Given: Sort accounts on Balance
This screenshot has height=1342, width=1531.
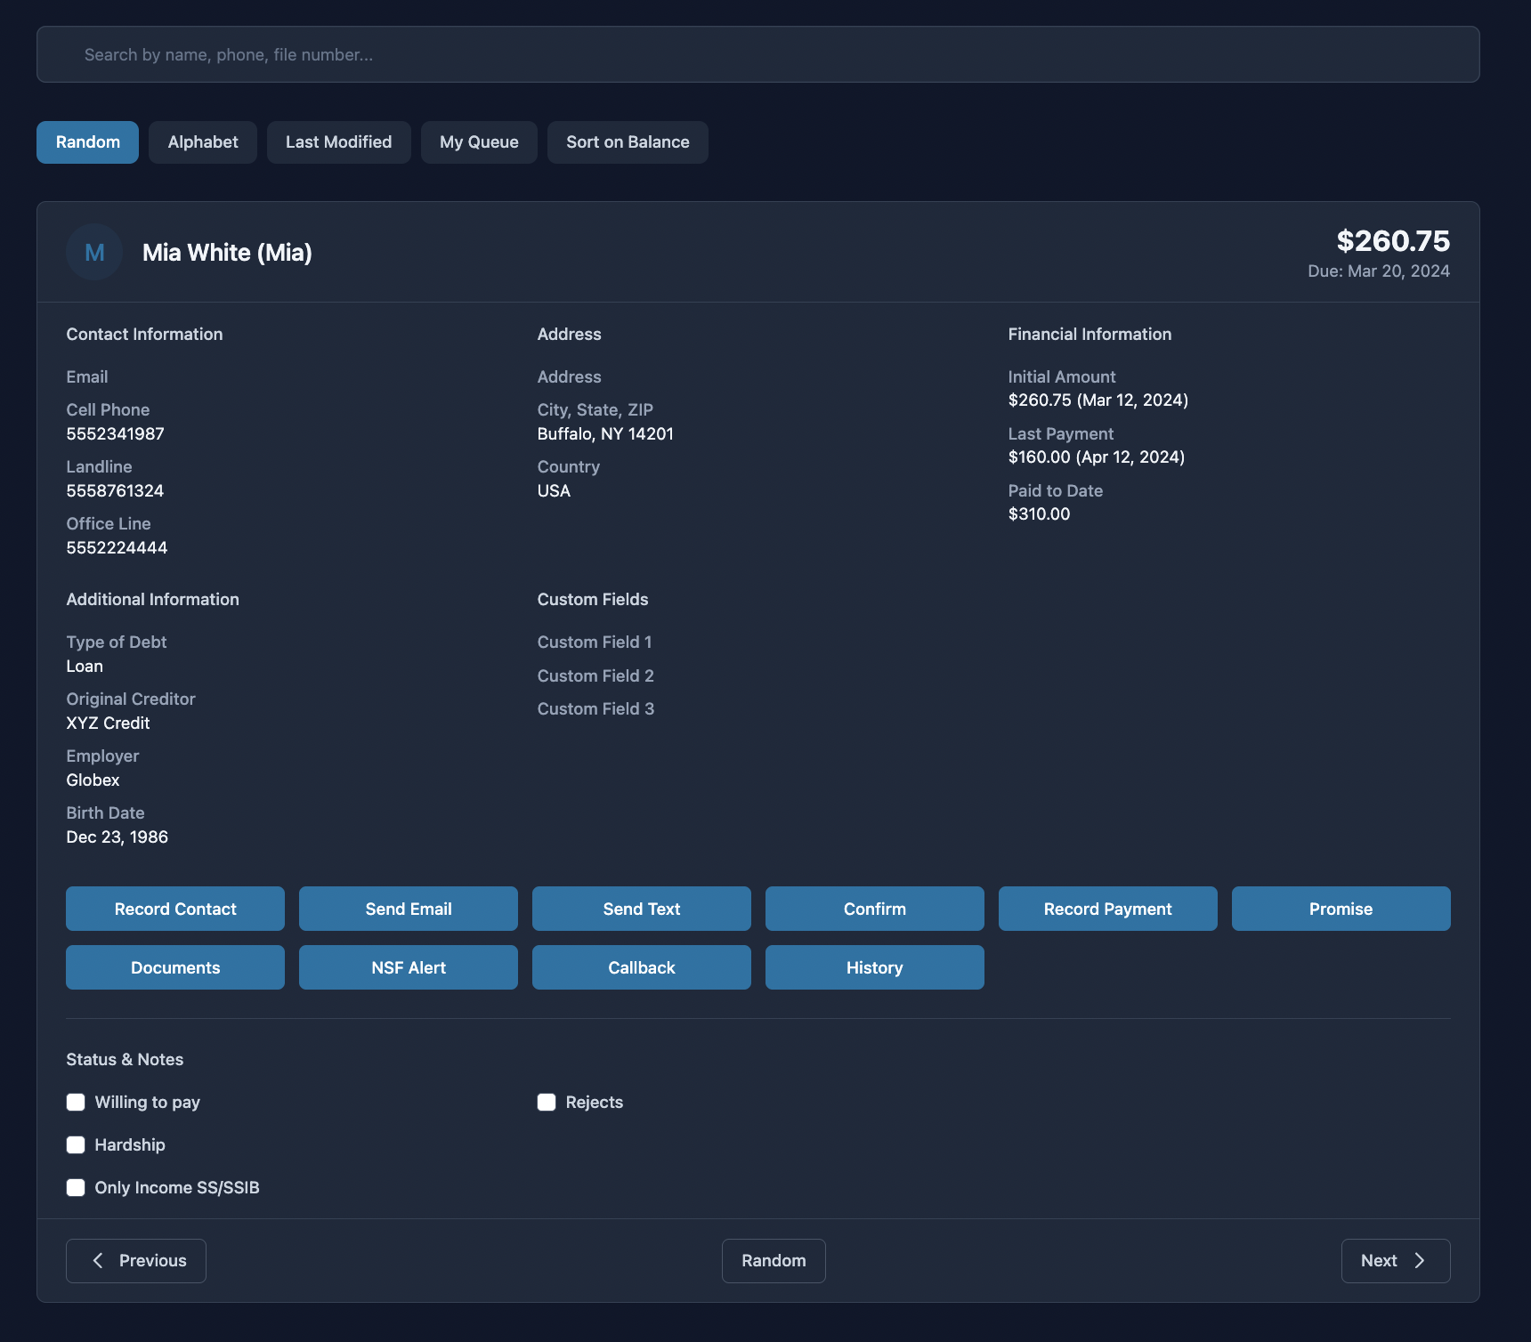Looking at the screenshot, I should point(628,141).
